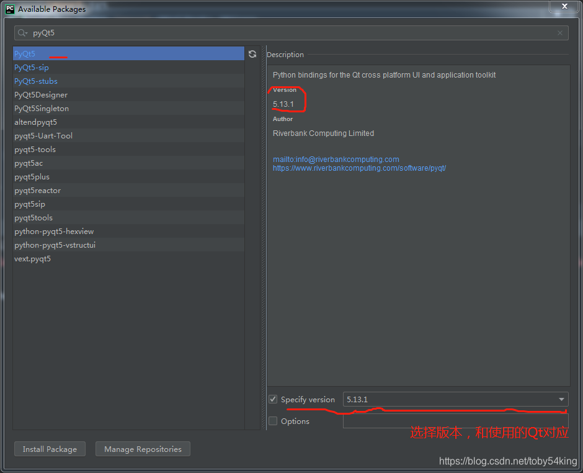Select the pyqt5tools package
The height and width of the screenshot is (473, 583).
click(x=128, y=218)
